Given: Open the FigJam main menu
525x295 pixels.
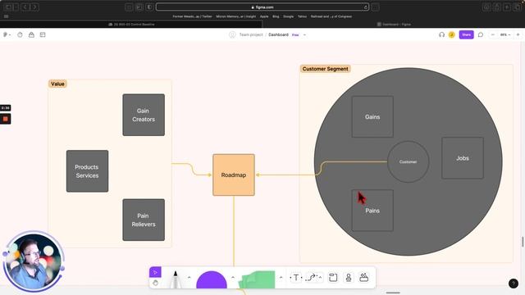Looking at the screenshot, I should coord(6,34).
